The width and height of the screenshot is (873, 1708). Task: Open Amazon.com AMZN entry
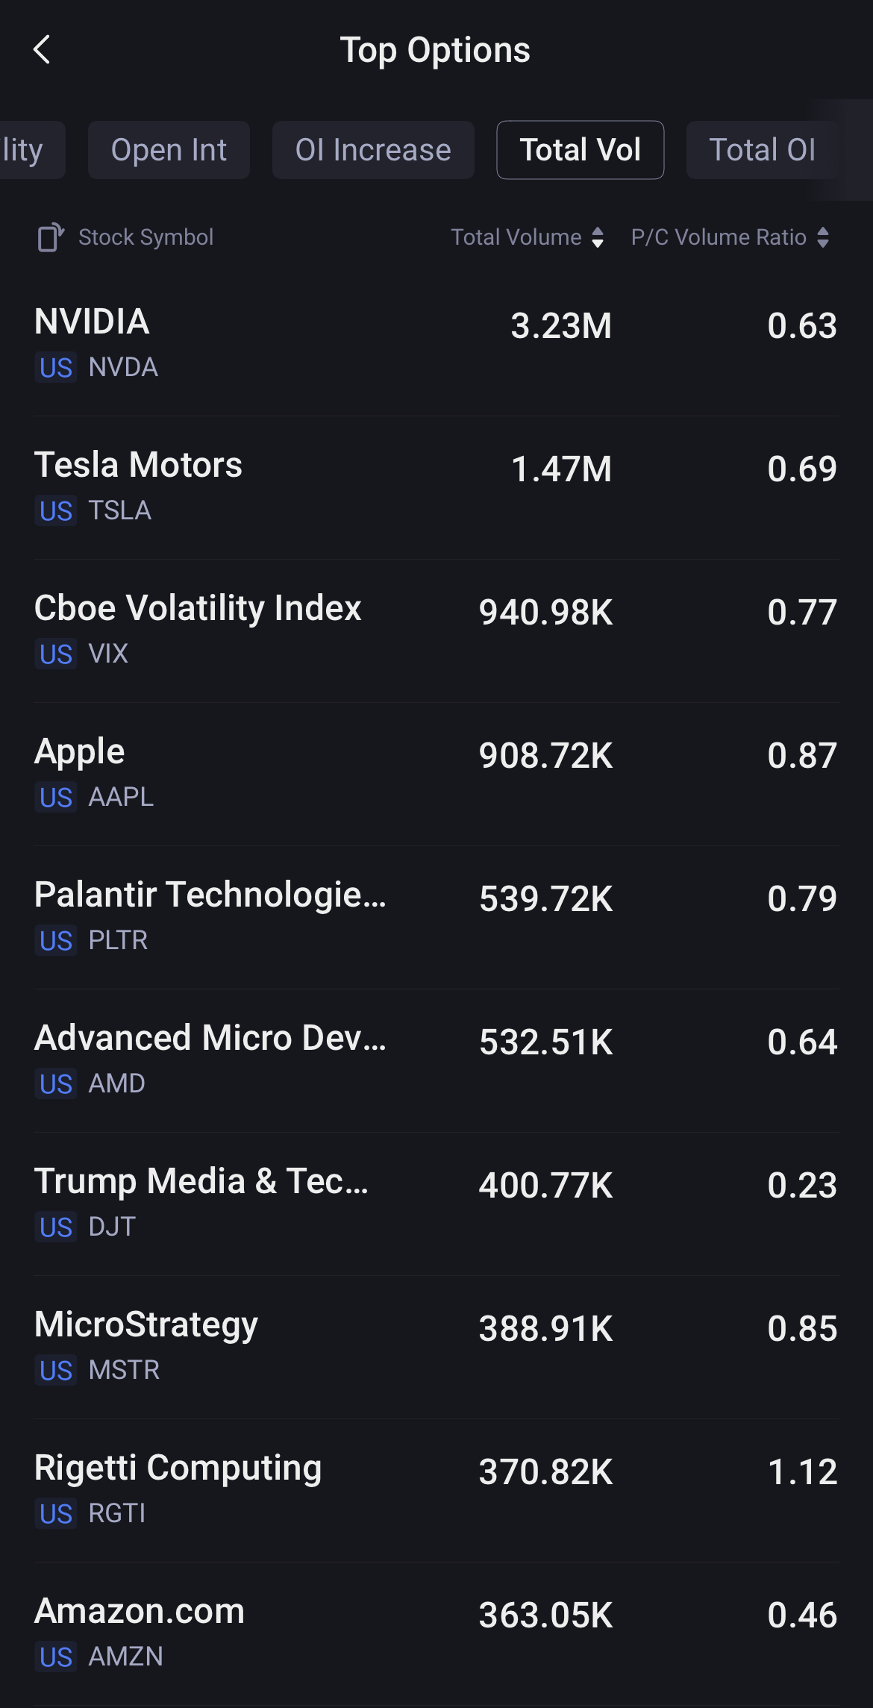pyautogui.click(x=436, y=1633)
